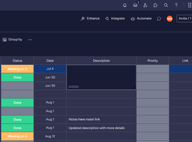This screenshot has width=192, height=142.
Task: Open the help question mark
Action: pyautogui.click(x=176, y=5)
